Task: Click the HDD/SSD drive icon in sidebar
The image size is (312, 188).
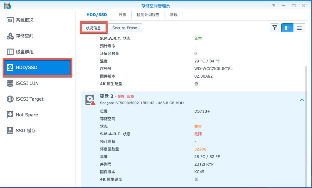Action: click(x=10, y=68)
